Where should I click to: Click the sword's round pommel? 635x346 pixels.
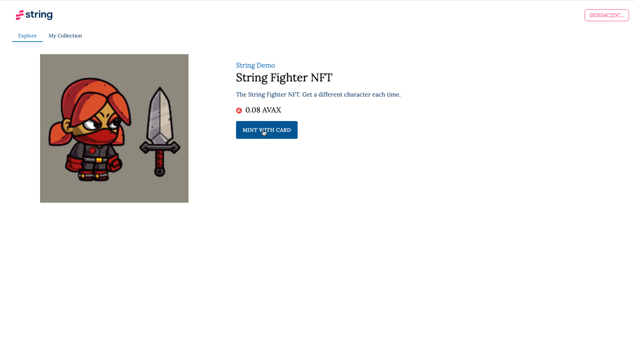tap(160, 172)
